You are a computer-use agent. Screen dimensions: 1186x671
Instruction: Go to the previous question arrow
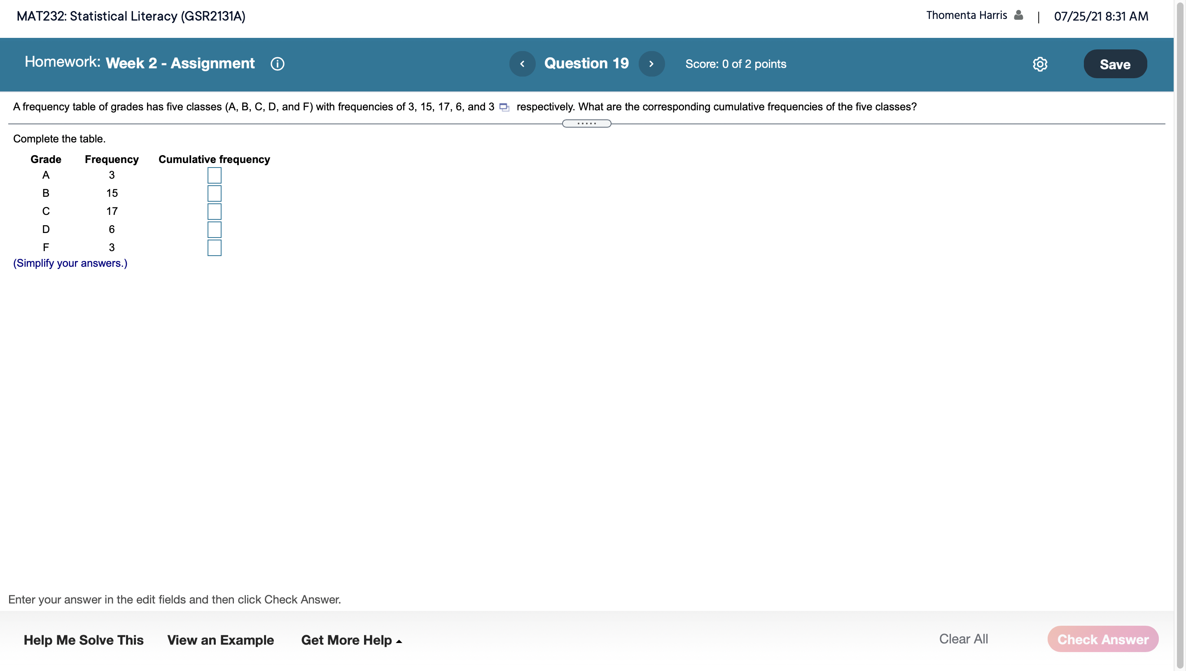(522, 63)
